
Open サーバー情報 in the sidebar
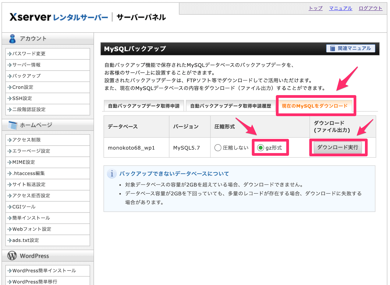coord(48,65)
